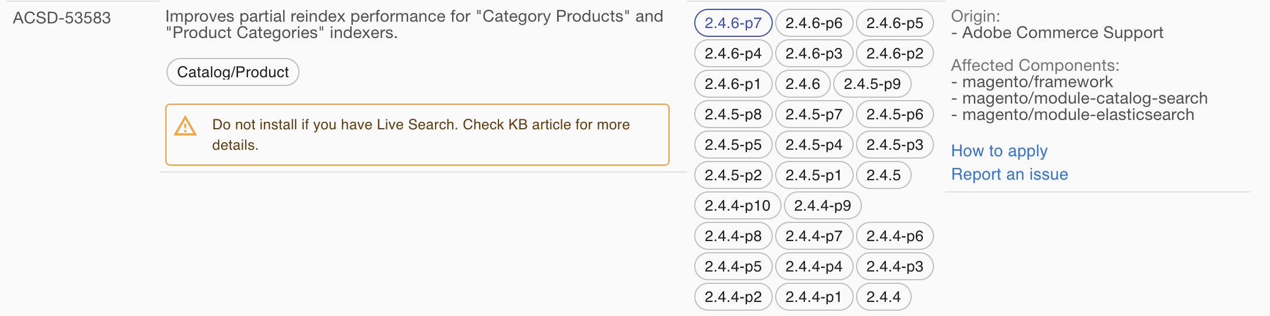Choose version tag 2.4.6-p6
The image size is (1270, 316).
tap(814, 23)
